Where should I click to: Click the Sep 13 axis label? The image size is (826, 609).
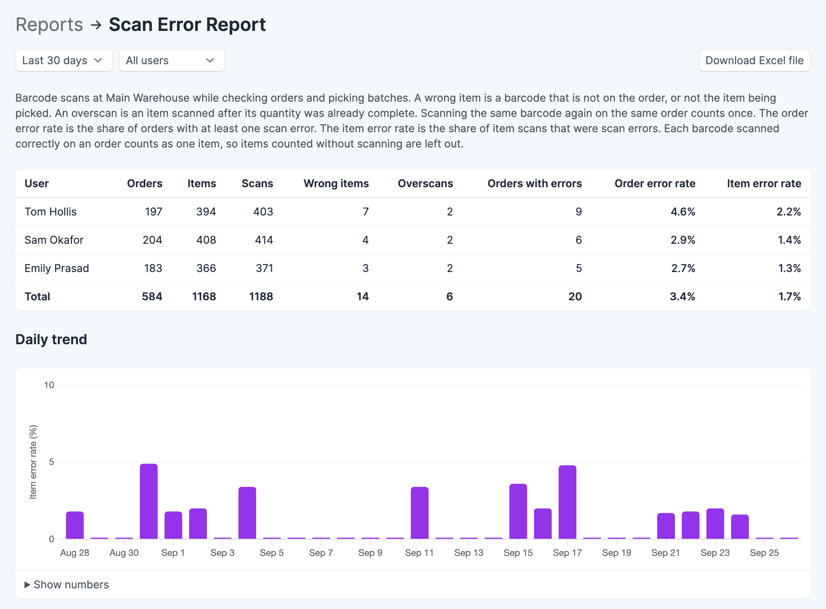[x=469, y=553]
